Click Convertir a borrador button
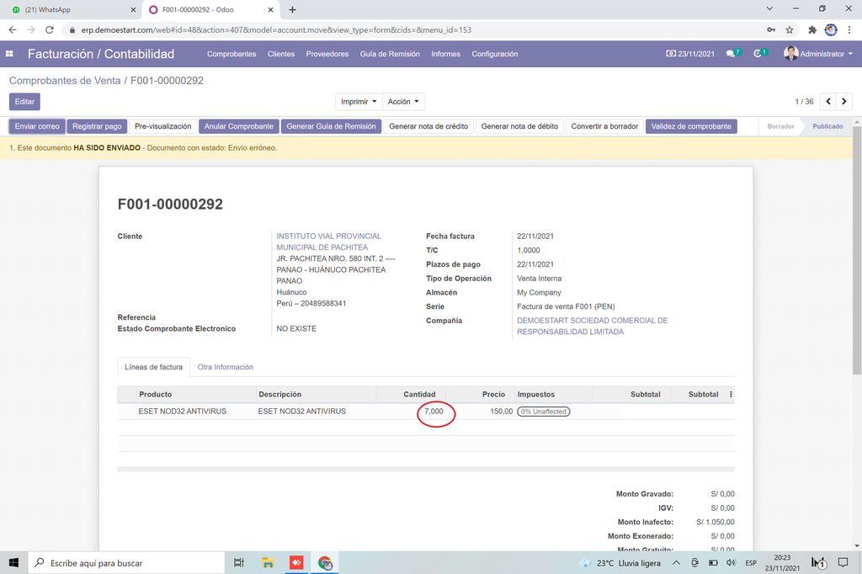The height and width of the screenshot is (574, 862). click(604, 126)
